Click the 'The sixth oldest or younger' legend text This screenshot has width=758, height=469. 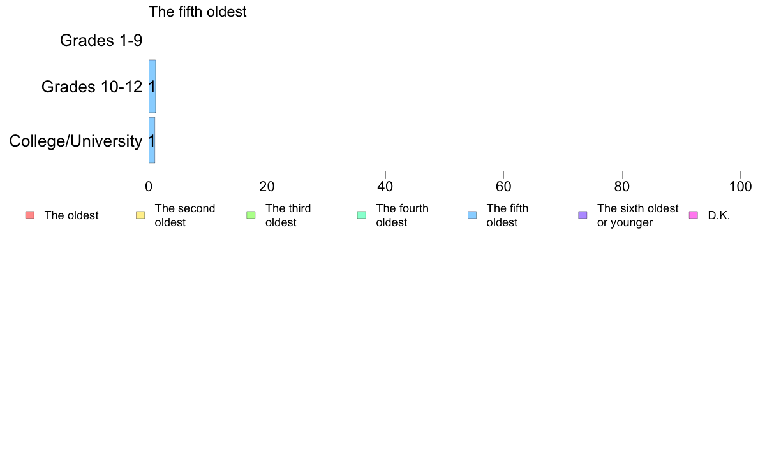coord(637,215)
